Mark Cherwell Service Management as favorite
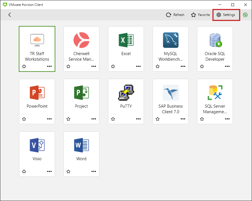The width and height of the screenshot is (252, 201). [x=68, y=66]
